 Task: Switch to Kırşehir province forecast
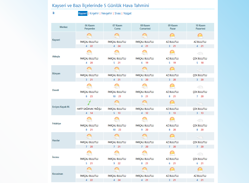click(x=94, y=14)
